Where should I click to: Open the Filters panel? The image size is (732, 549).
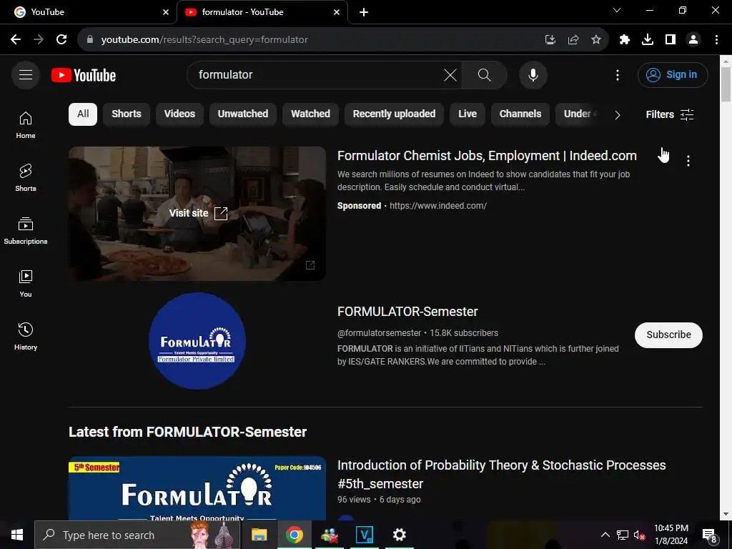669,114
